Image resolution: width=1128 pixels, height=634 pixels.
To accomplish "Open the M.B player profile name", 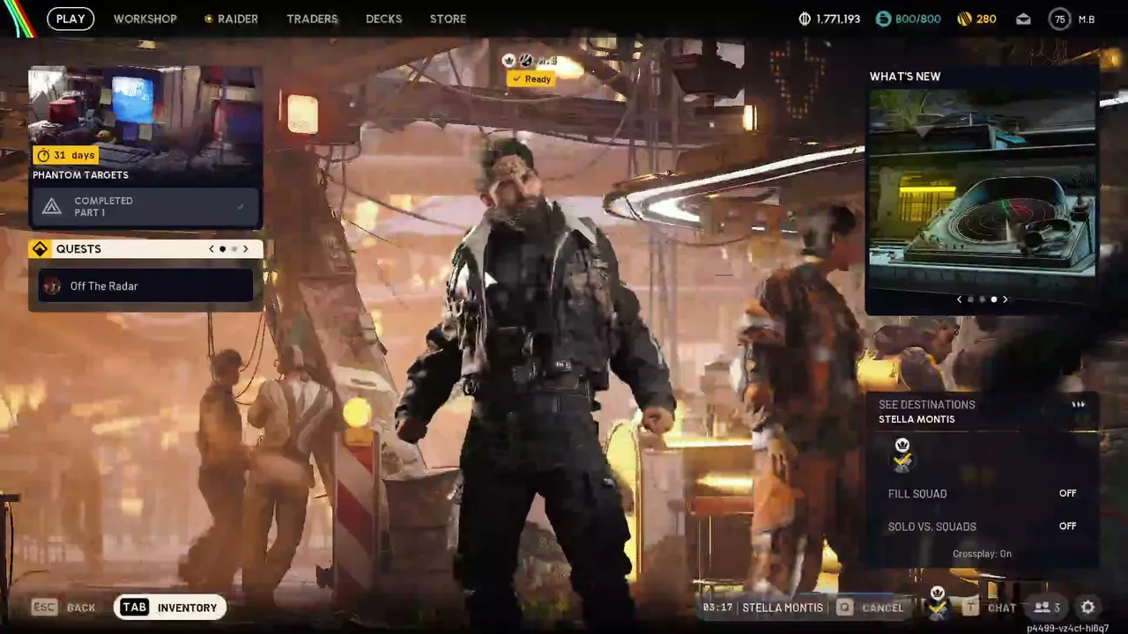I will [1087, 19].
